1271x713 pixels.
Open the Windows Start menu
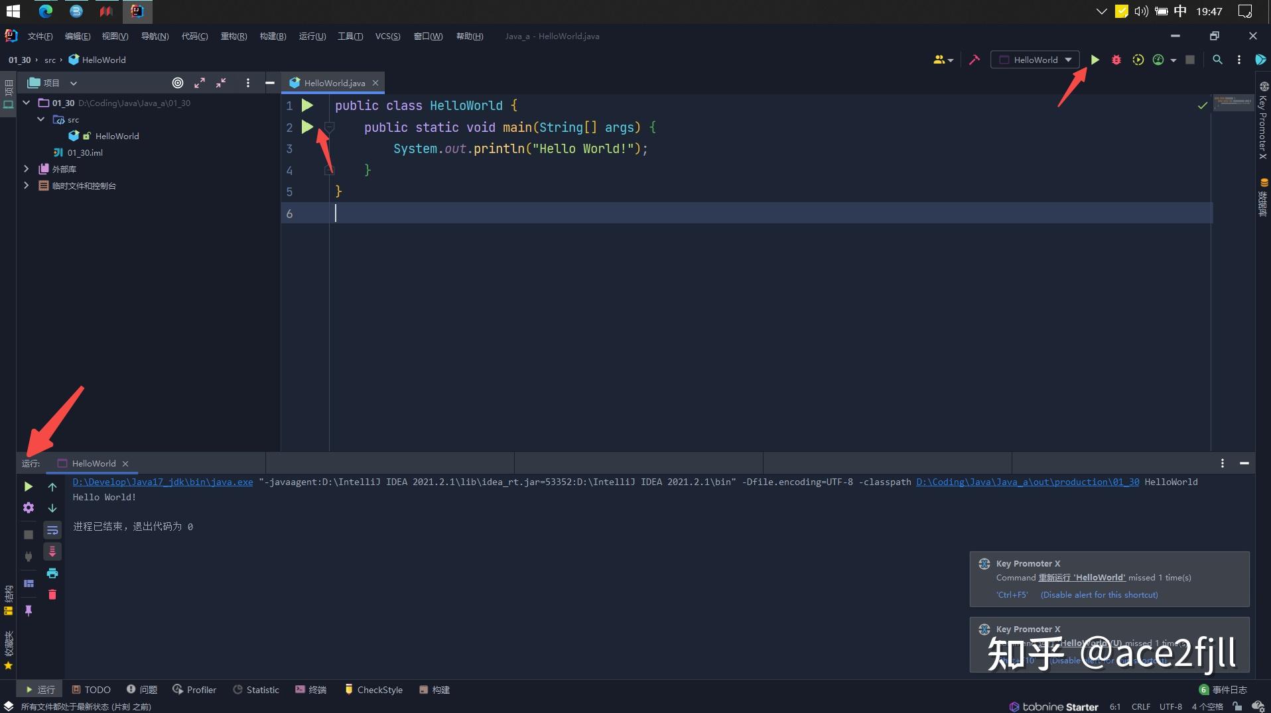[x=13, y=11]
